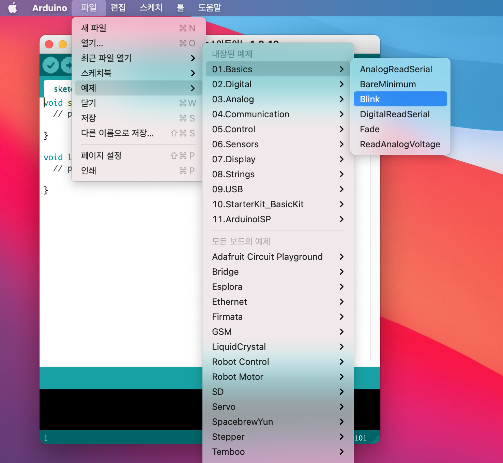Expand LiquidCrystal library examples
This screenshot has width=503, height=463.
point(278,347)
